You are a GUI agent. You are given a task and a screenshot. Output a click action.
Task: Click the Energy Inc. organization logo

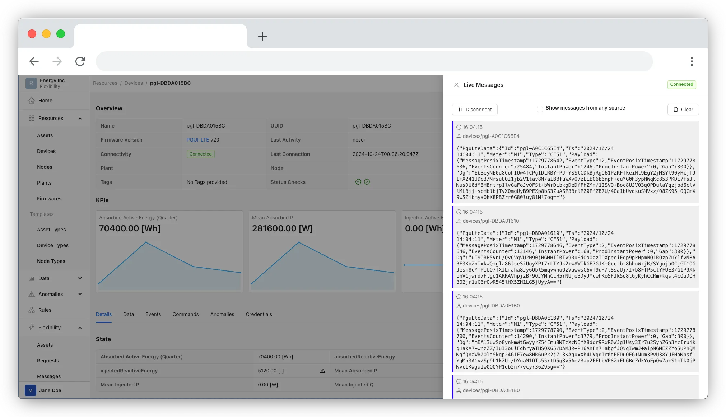click(x=31, y=83)
